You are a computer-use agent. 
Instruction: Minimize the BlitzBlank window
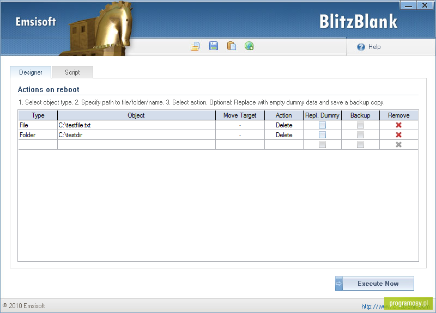pyautogui.click(x=408, y=5)
